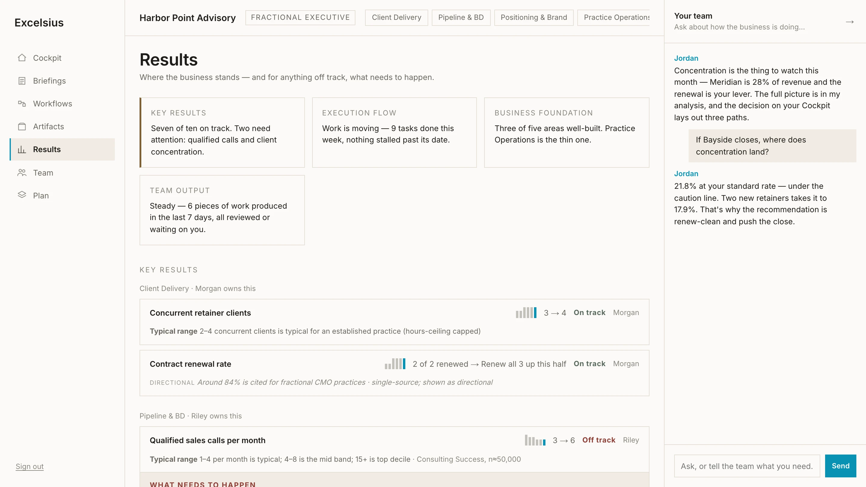Click the user message about Bayside closing

pos(772,146)
